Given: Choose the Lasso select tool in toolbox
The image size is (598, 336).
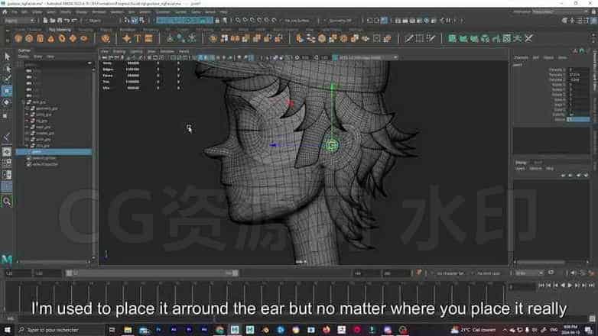Looking at the screenshot, I should (x=7, y=69).
